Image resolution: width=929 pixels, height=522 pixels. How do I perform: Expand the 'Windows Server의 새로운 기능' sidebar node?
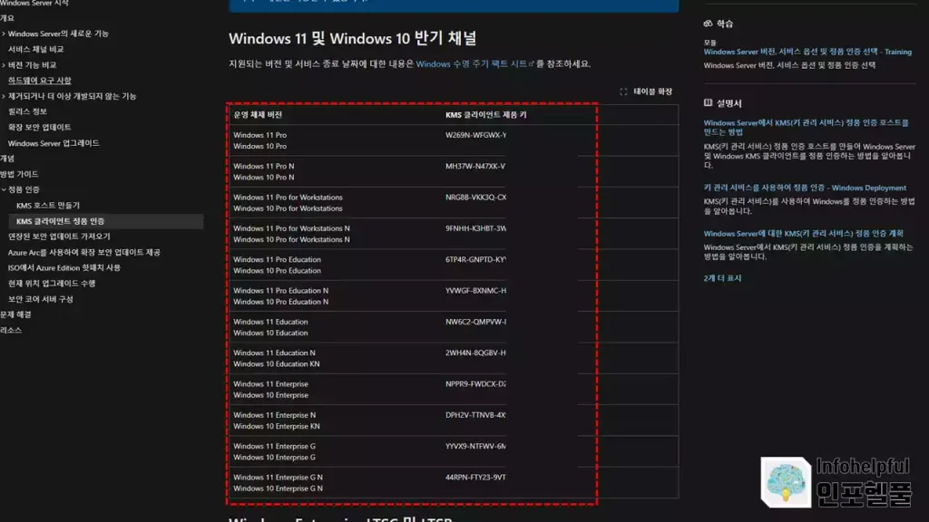(x=4, y=34)
